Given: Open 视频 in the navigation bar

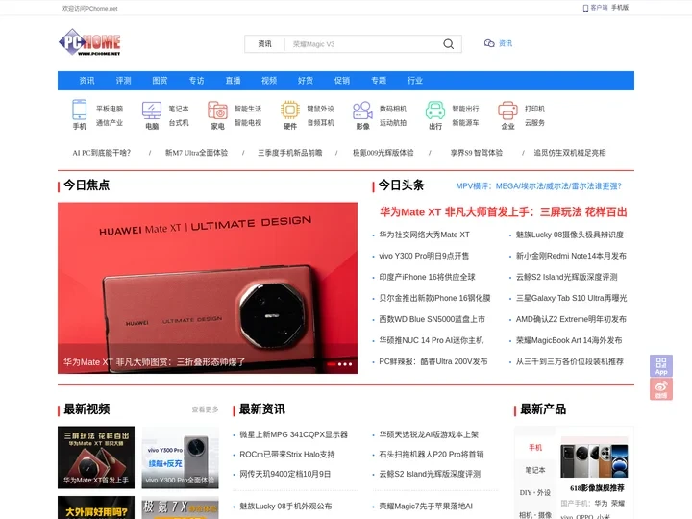Looking at the screenshot, I should click(269, 81).
